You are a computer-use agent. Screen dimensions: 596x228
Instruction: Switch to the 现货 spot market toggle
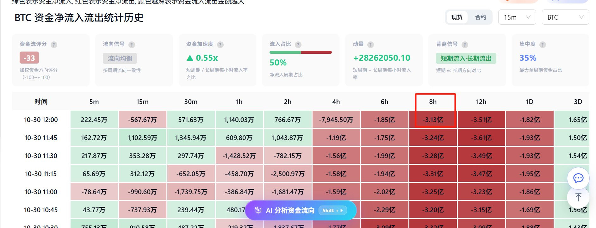tap(457, 17)
